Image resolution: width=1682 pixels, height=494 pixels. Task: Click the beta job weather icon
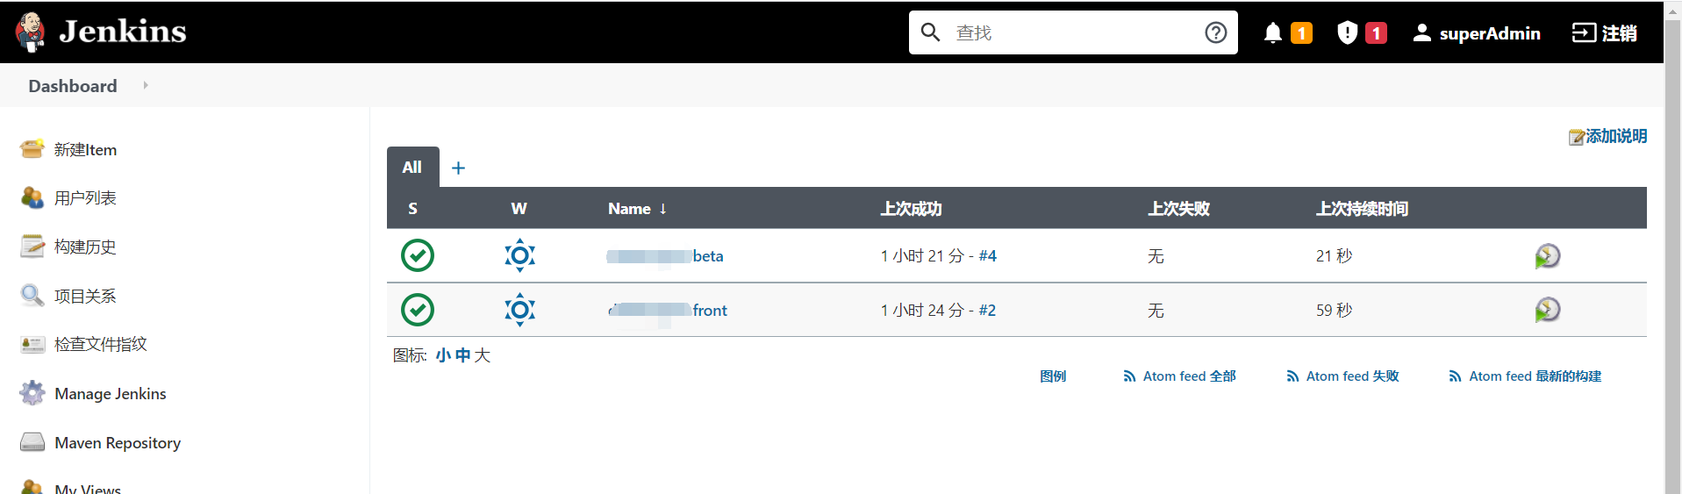[x=519, y=255]
